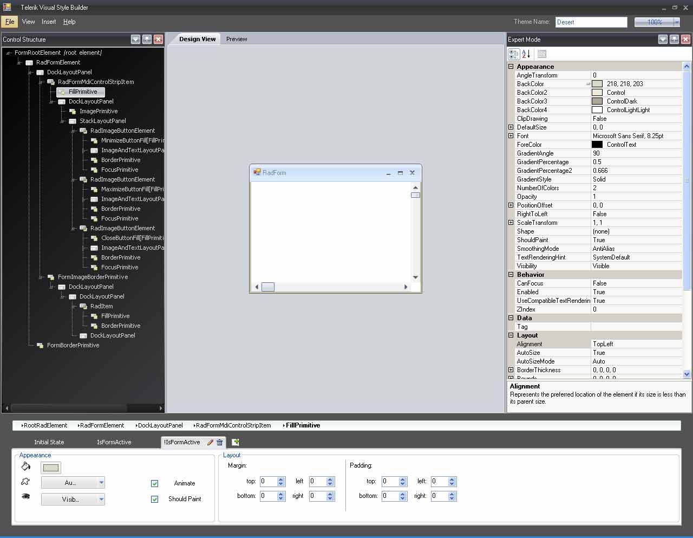This screenshot has width=693, height=538.
Task: Click the minimize icon on RadForm preview
Action: pyautogui.click(x=388, y=173)
